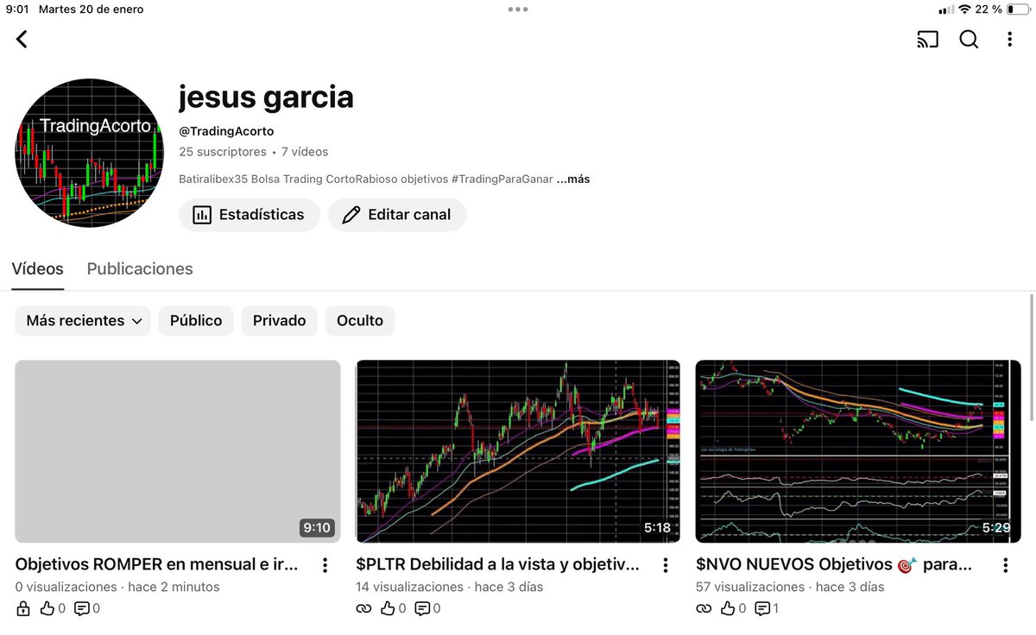Open the top-right three-dot menu
This screenshot has height=635, width=1036.
1010,40
